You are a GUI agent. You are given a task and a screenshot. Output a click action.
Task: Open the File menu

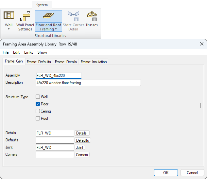[x=6, y=52]
